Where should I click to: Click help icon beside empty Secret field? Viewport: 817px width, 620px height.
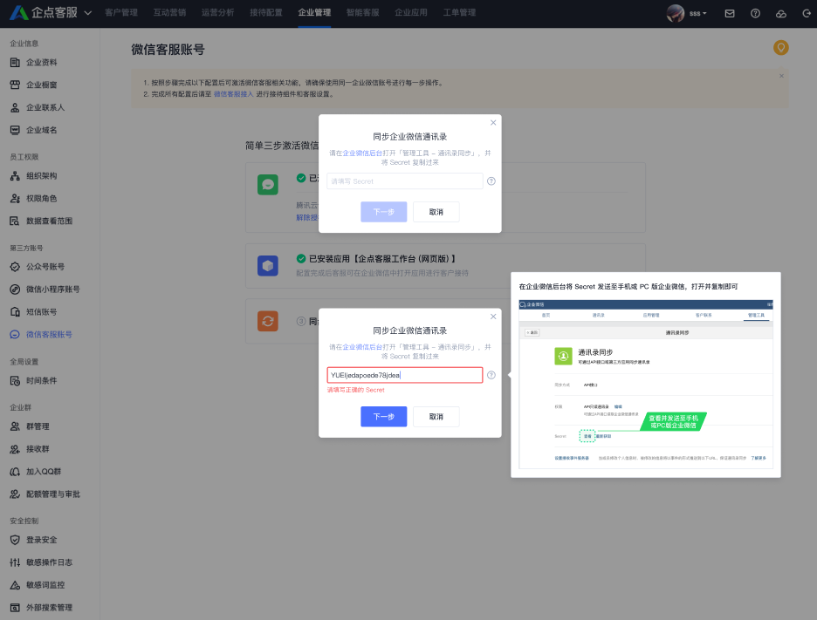(491, 181)
